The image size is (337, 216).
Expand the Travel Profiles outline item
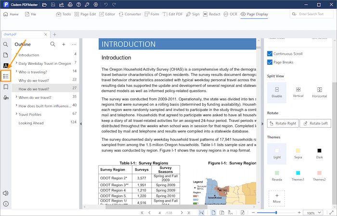coord(16,114)
